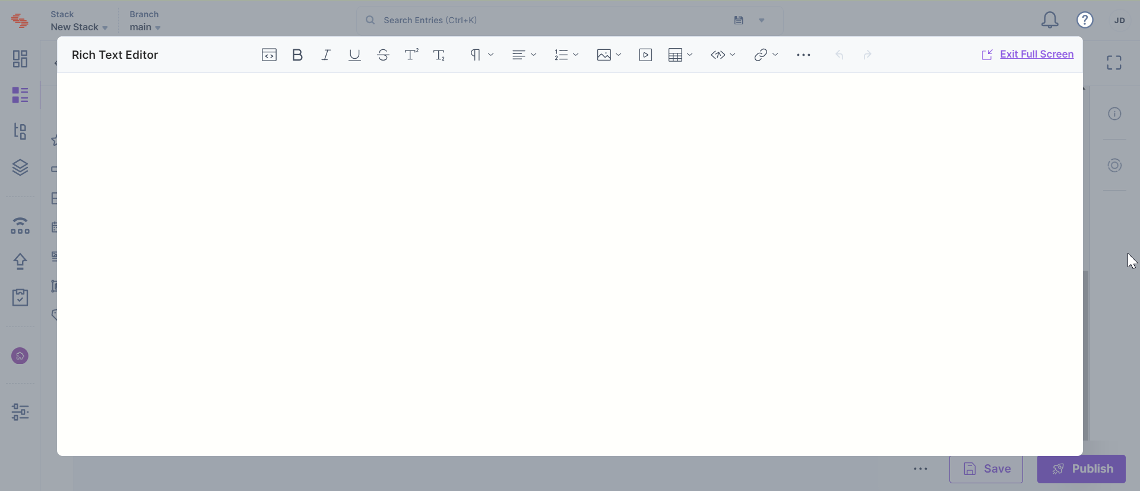Insert a video using the play icon

point(645,55)
